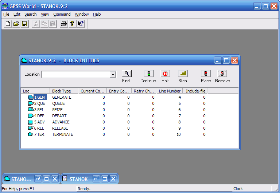The height and width of the screenshot is (193, 280).
Task: Click the Block Entities window title icon
Action: click(x=24, y=60)
